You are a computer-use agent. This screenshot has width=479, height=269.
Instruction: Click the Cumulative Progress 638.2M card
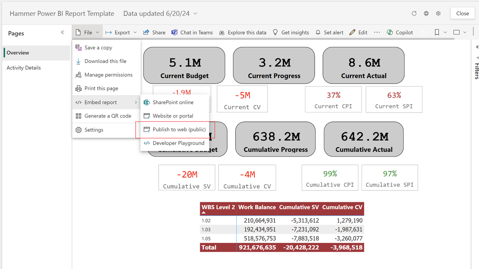click(x=276, y=139)
